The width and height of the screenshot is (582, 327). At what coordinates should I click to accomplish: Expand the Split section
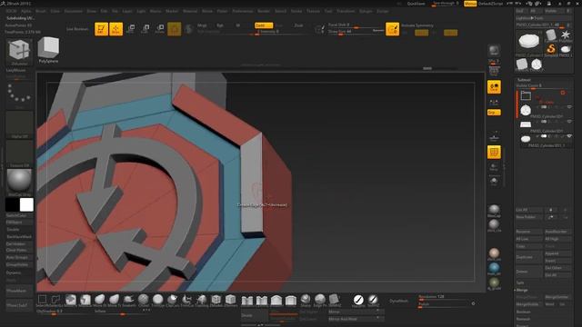click(x=520, y=282)
